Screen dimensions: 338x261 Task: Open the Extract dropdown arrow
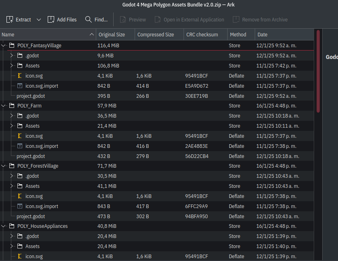[x=39, y=20]
